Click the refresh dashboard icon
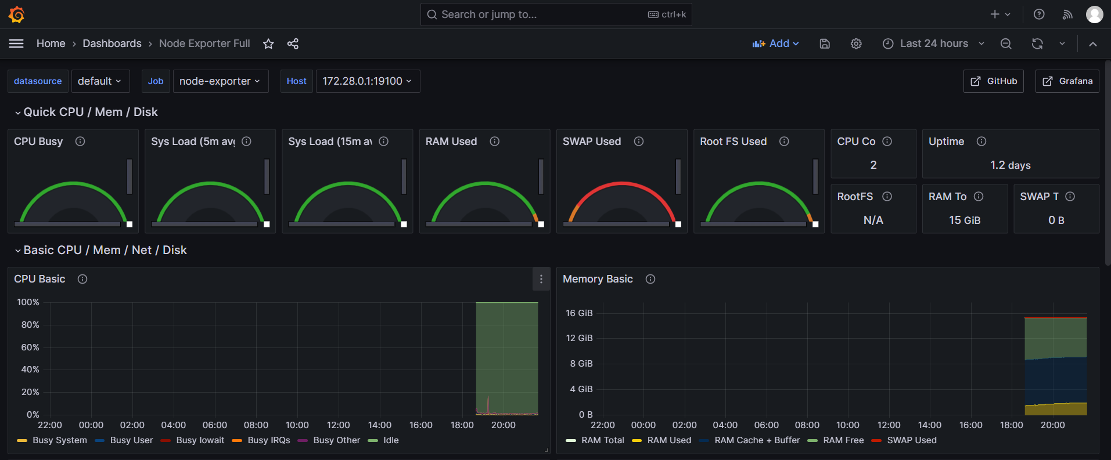The height and width of the screenshot is (460, 1111). pos(1037,44)
